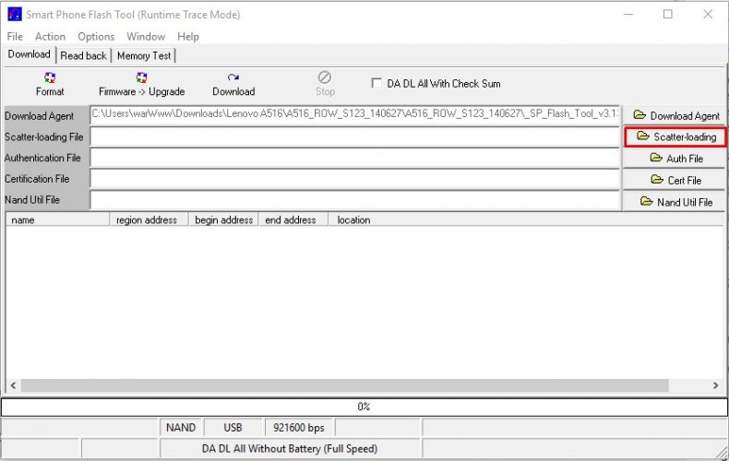
Task: Open the Help menu
Action: click(x=188, y=37)
